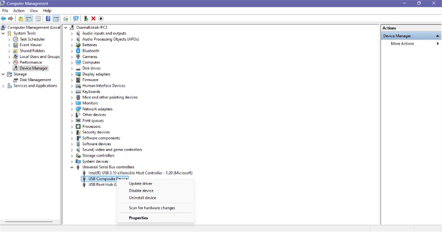442x232 pixels.
Task: Collapse the Storage node
Action: coord(3,74)
